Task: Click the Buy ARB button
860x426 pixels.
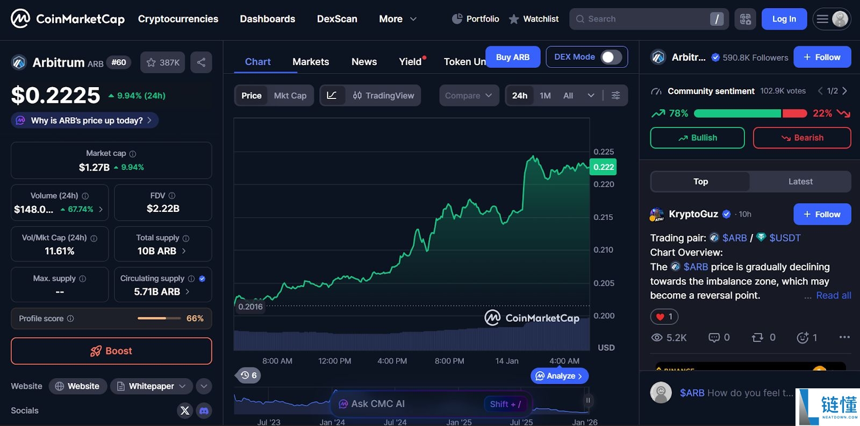Action: [x=513, y=57]
